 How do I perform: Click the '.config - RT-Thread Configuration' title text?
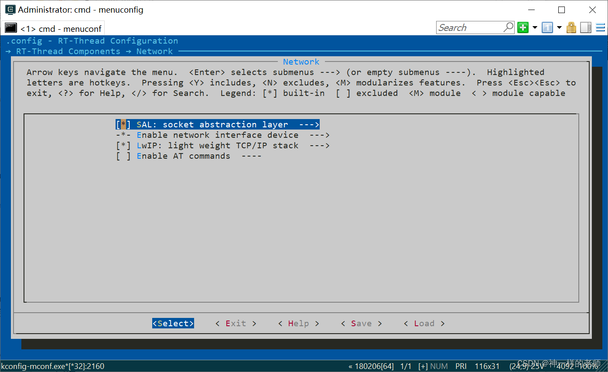[92, 41]
